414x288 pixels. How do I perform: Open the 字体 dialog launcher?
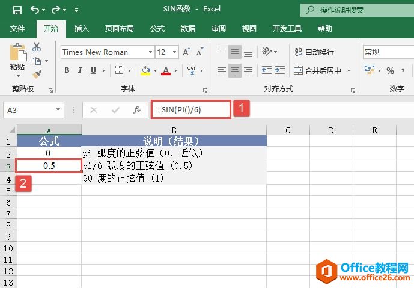205,91
